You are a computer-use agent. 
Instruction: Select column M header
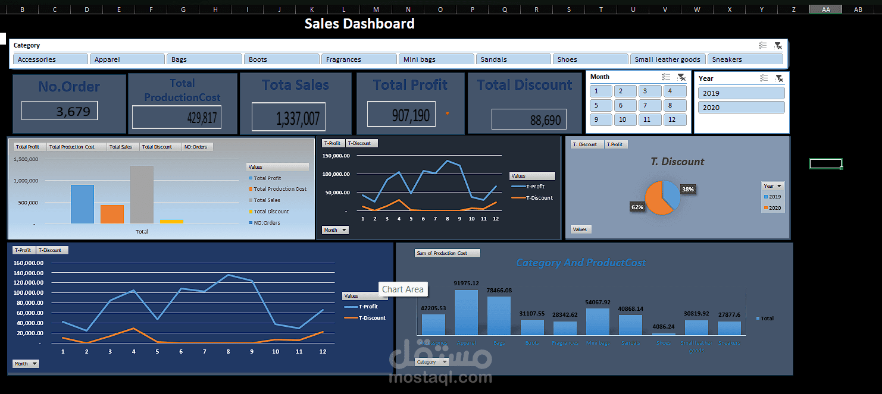tap(376, 10)
